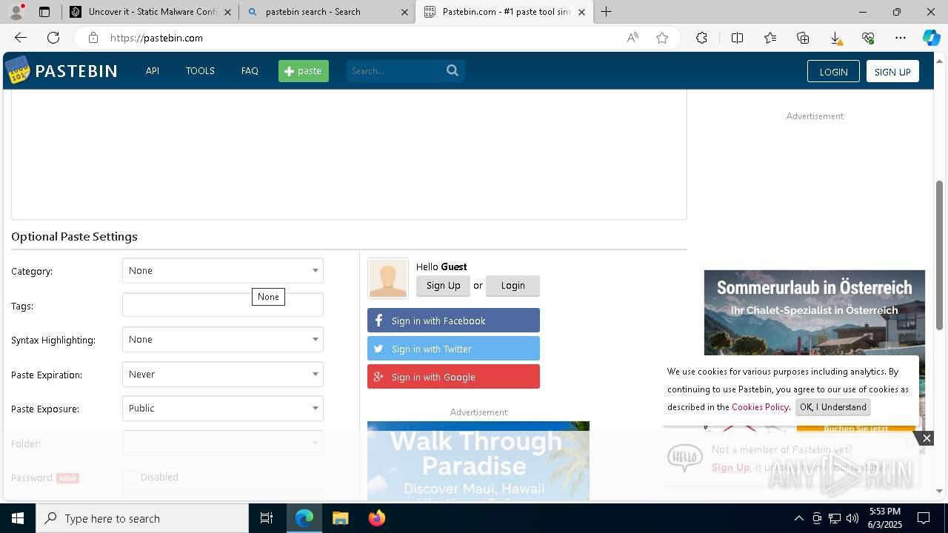Show hidden tray icons chevron
The image size is (948, 533).
798,518
